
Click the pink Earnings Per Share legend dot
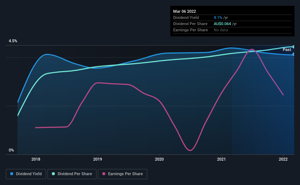click(104, 174)
